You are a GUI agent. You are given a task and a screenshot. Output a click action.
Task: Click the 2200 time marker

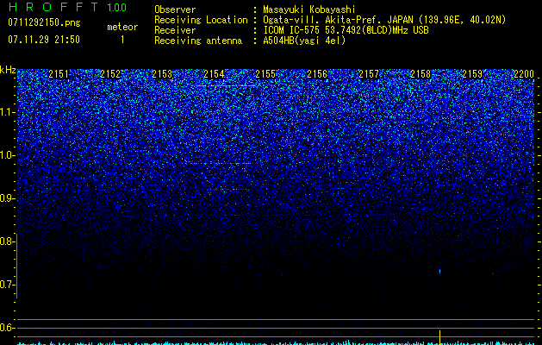pyautogui.click(x=524, y=74)
